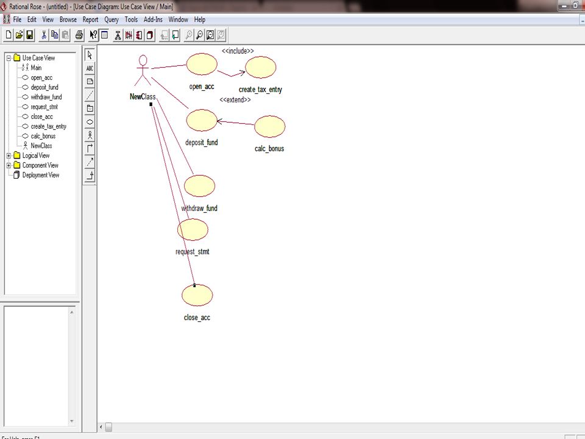Click the horizontal scrollbar left arrow
Image resolution: width=585 pixels, height=439 pixels.
point(101,427)
